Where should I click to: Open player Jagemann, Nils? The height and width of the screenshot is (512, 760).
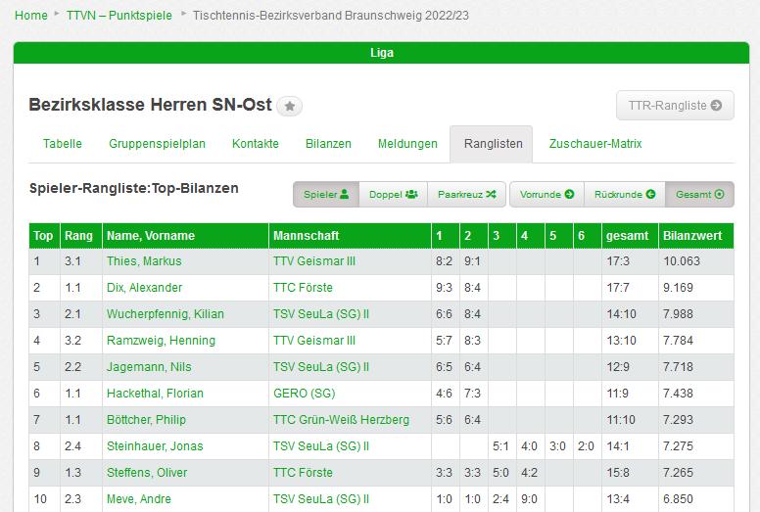point(149,367)
